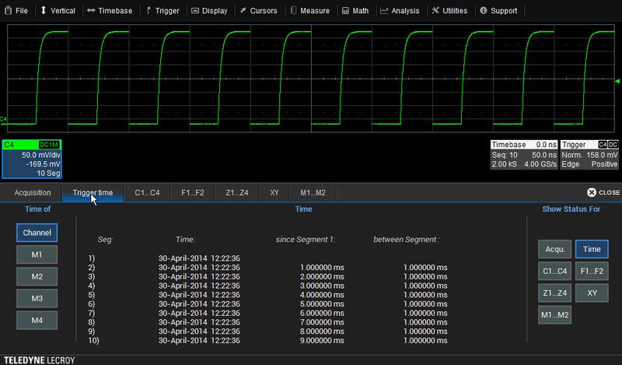The image size is (622, 365).
Task: Show status for XY button
Action: click(592, 293)
